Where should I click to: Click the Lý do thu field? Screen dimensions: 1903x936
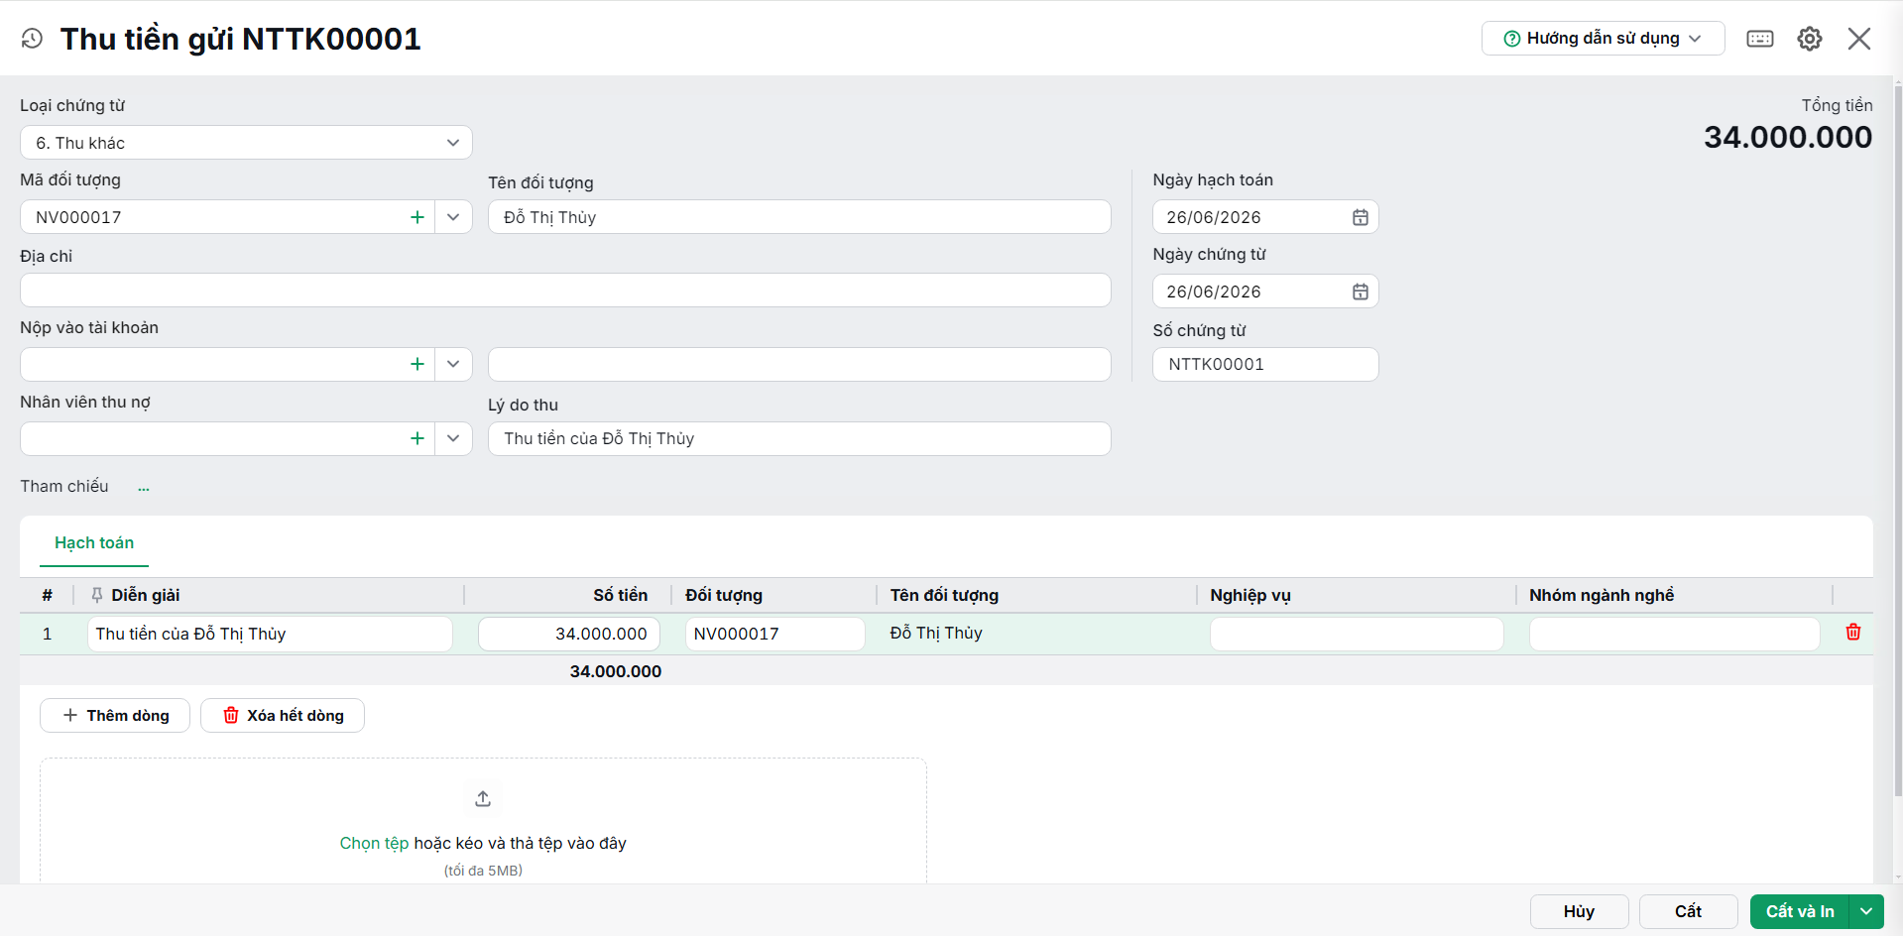799,438
